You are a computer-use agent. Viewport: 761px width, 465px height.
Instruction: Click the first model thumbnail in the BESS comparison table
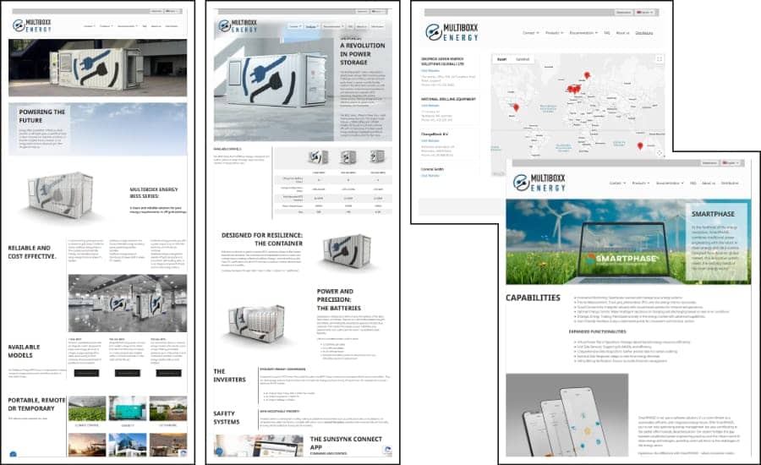tap(319, 156)
